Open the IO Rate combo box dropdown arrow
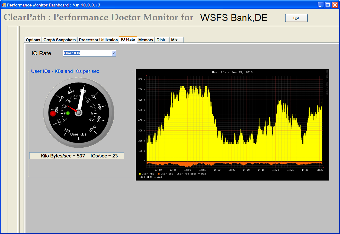 tap(114, 53)
